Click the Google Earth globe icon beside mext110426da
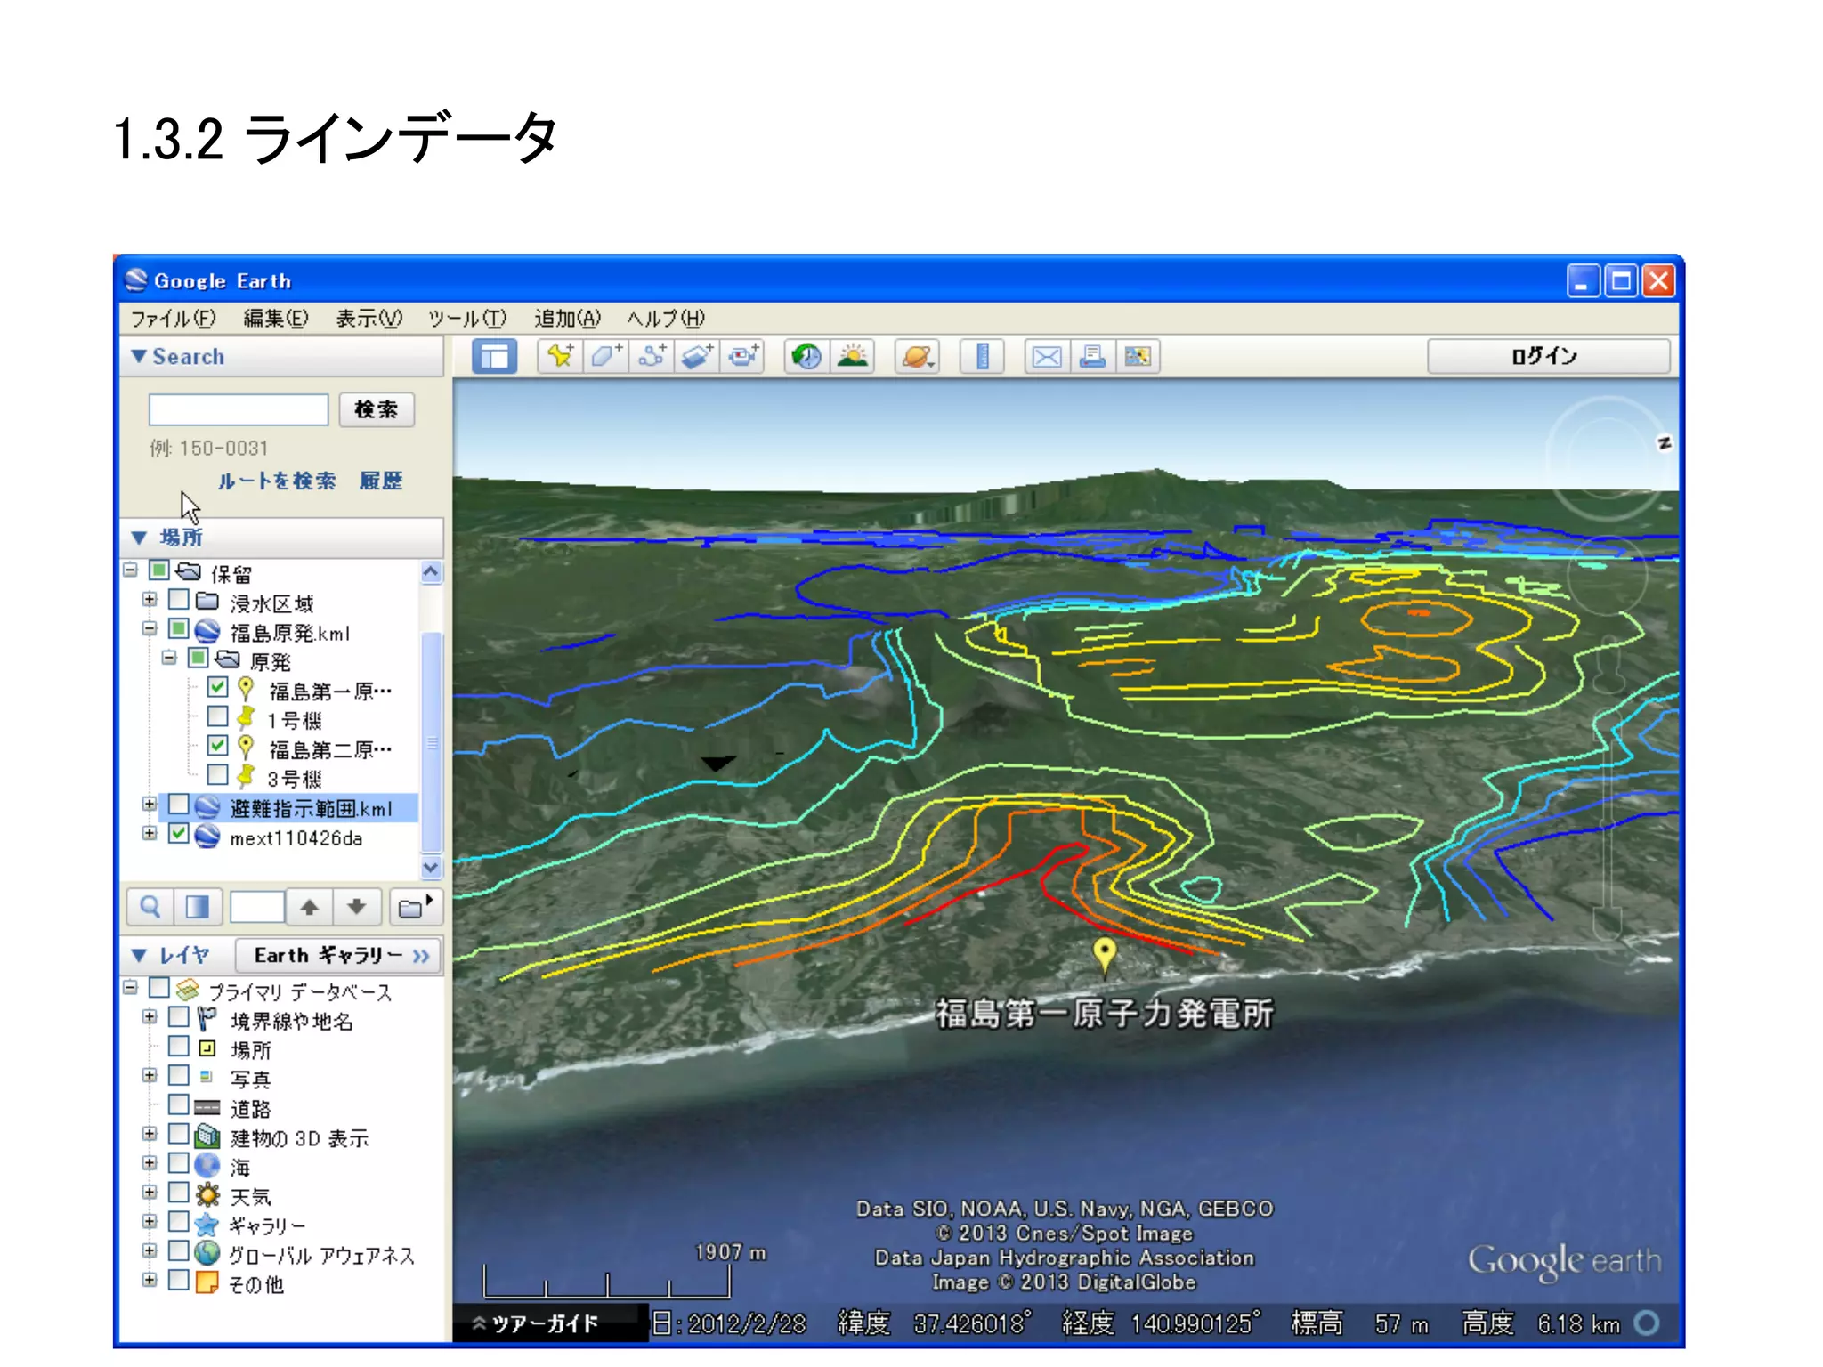The height and width of the screenshot is (1367, 1823). coord(207,837)
